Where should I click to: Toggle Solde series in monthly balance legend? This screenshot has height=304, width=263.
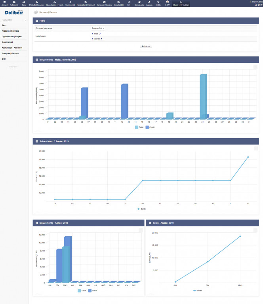tap(141, 208)
